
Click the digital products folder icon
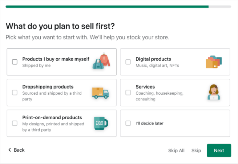point(213,62)
